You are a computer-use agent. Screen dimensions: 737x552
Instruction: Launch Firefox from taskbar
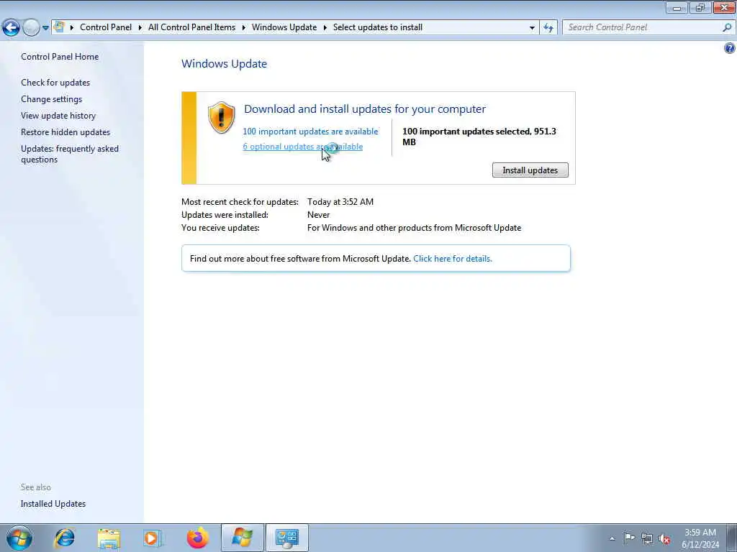pyautogui.click(x=198, y=538)
